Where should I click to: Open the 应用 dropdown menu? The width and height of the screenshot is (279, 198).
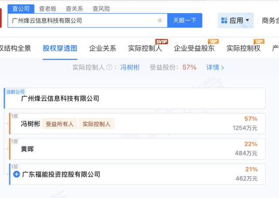(248, 20)
